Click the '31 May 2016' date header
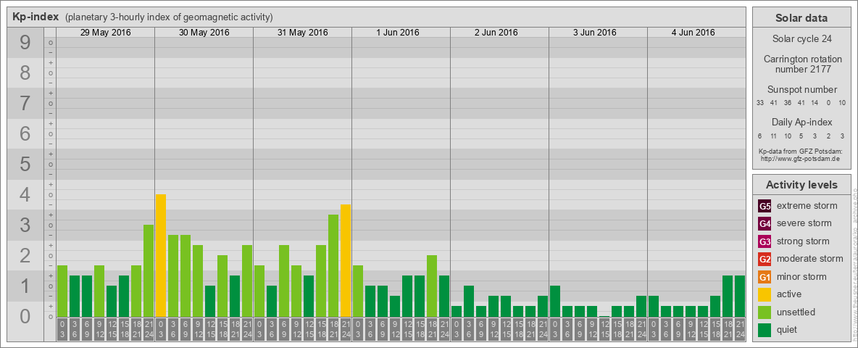The image size is (858, 348). coord(303,33)
